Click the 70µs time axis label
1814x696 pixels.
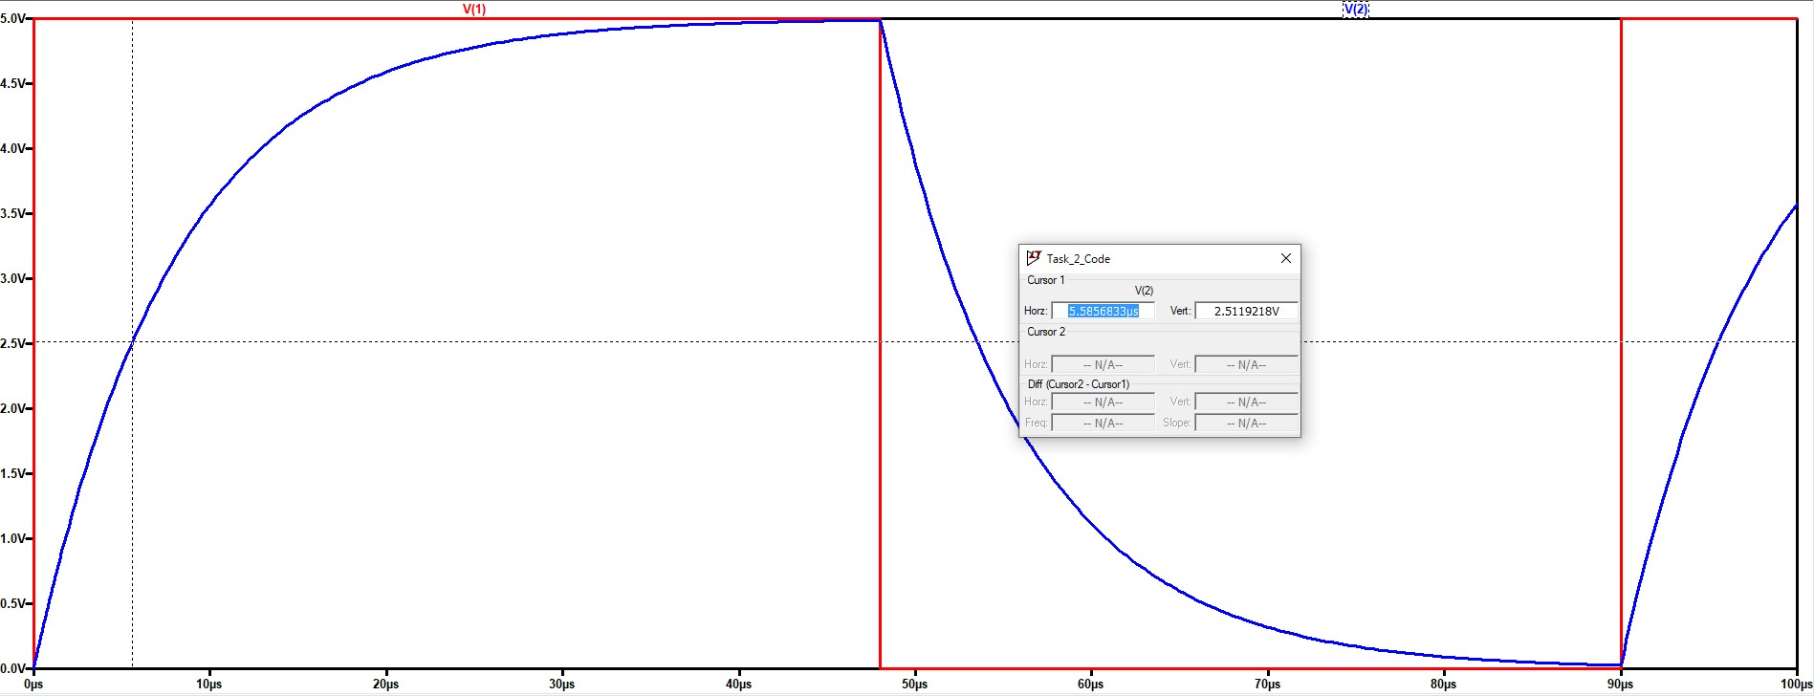click(1267, 684)
